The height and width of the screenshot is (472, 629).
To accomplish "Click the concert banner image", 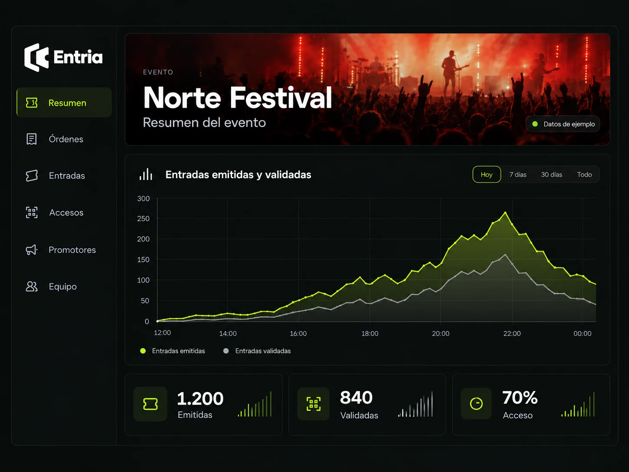I will (x=367, y=89).
